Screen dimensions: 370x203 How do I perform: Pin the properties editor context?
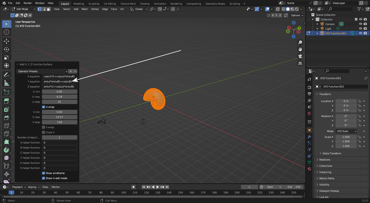pyautogui.click(x=366, y=78)
